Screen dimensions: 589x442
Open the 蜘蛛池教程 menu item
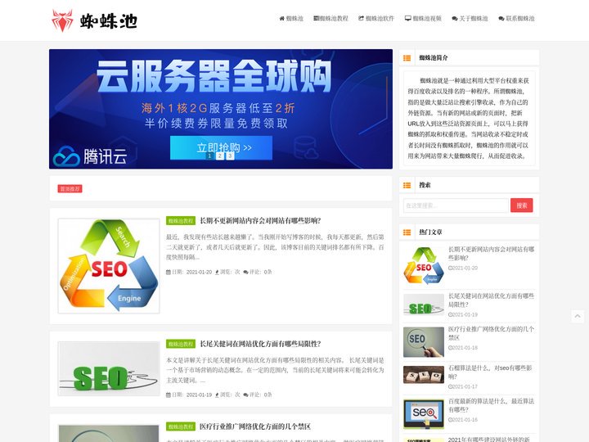click(x=331, y=18)
